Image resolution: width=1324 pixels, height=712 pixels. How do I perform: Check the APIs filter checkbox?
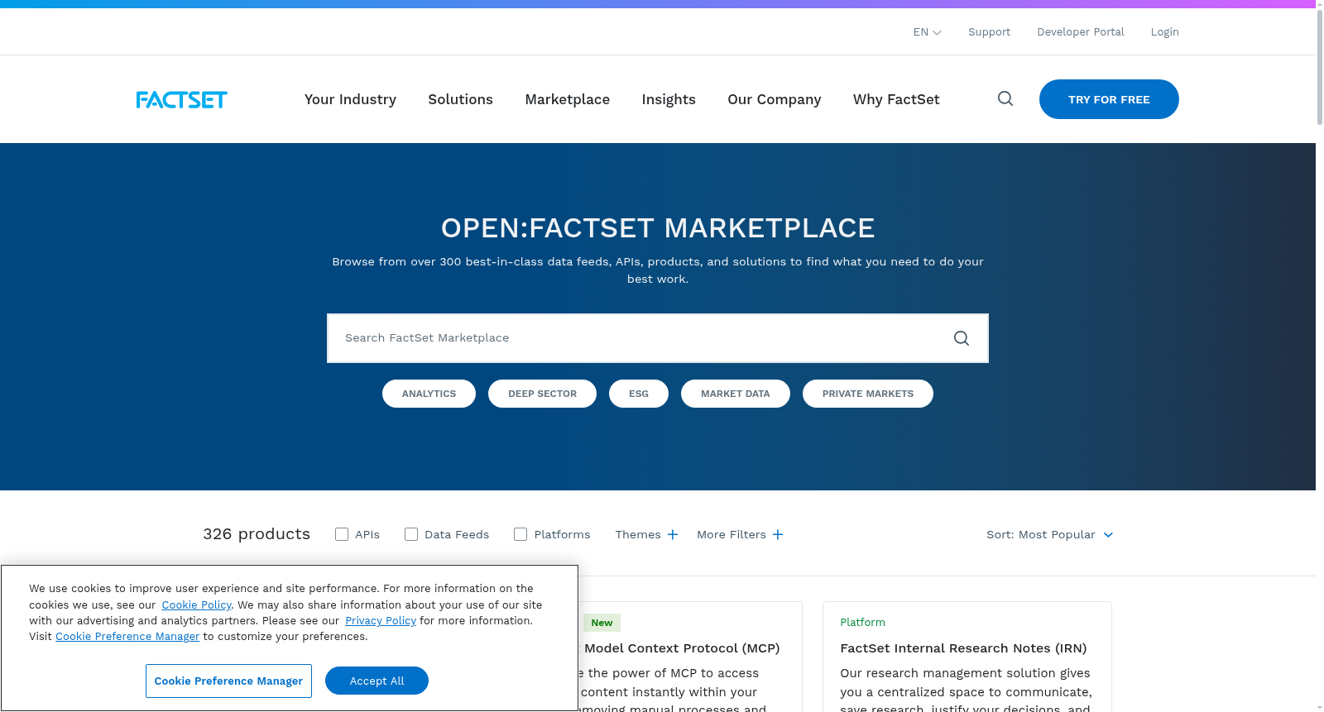(x=342, y=534)
